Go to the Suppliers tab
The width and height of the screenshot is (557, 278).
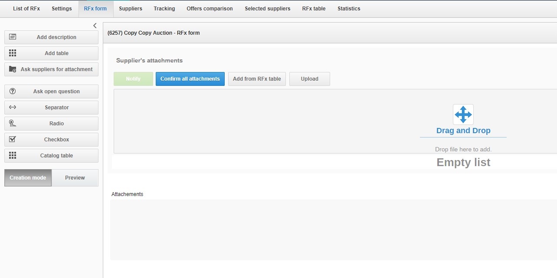(x=130, y=9)
